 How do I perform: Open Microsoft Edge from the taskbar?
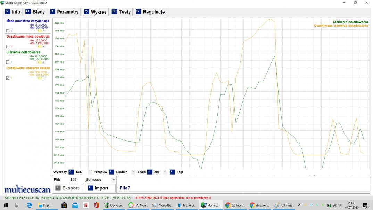[x=29, y=205]
